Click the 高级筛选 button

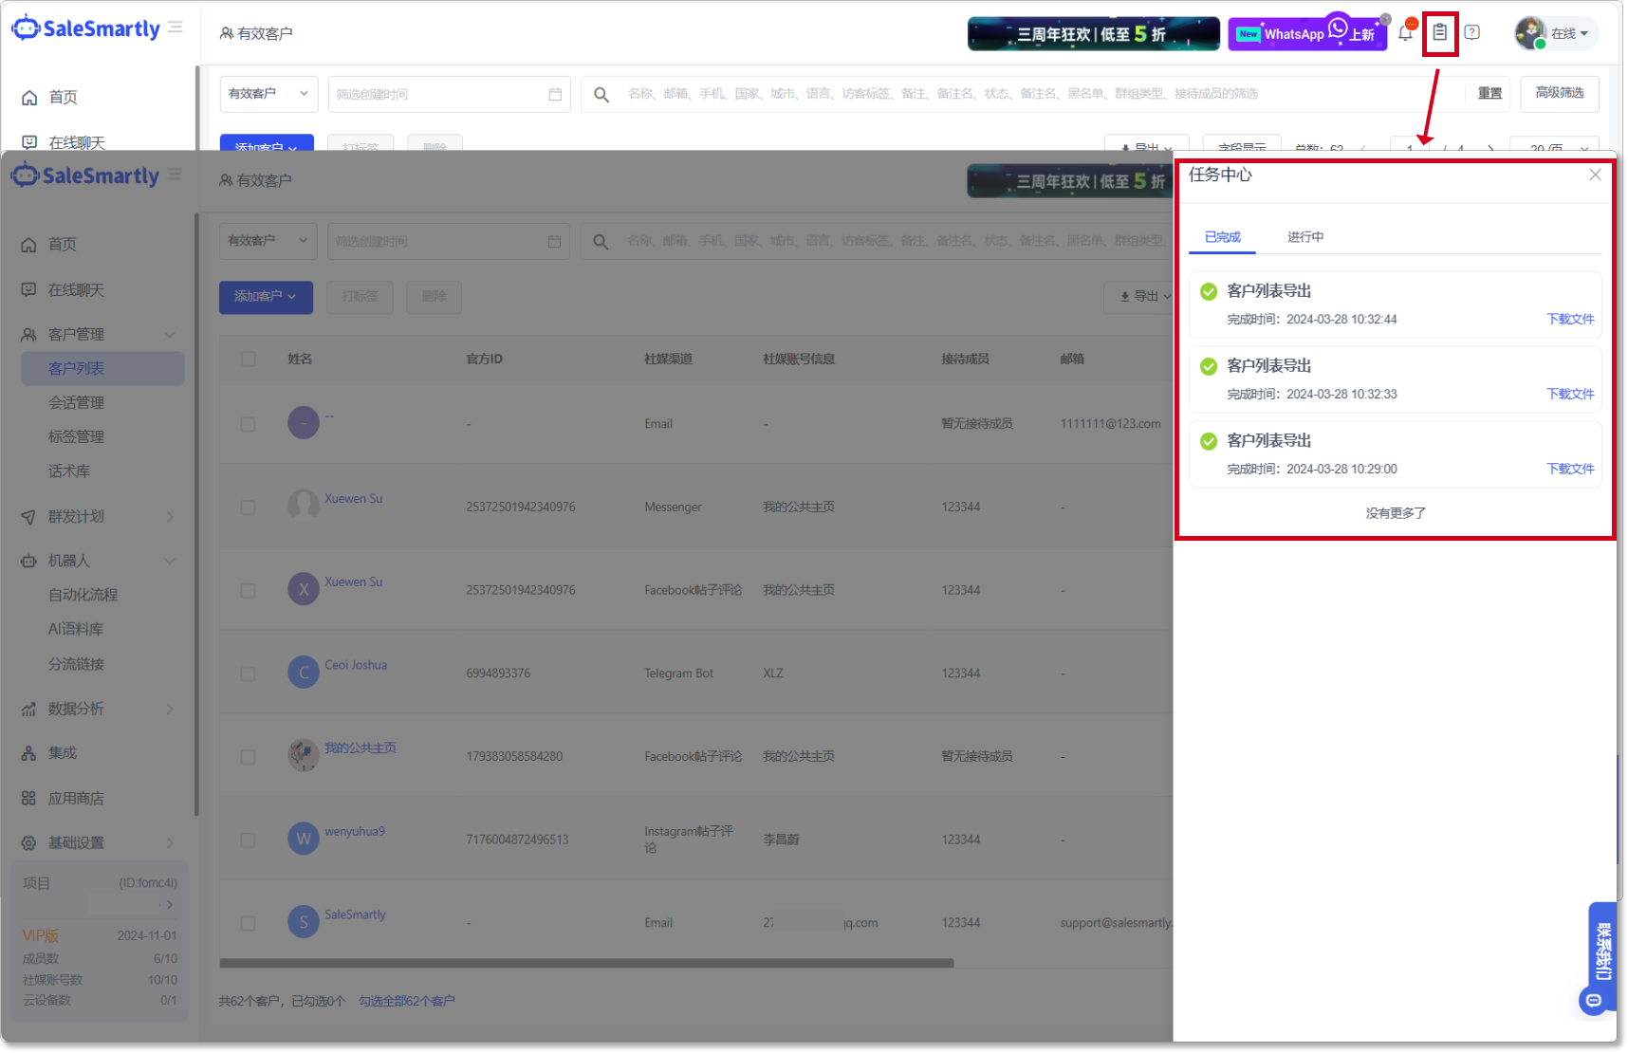coord(1559,93)
